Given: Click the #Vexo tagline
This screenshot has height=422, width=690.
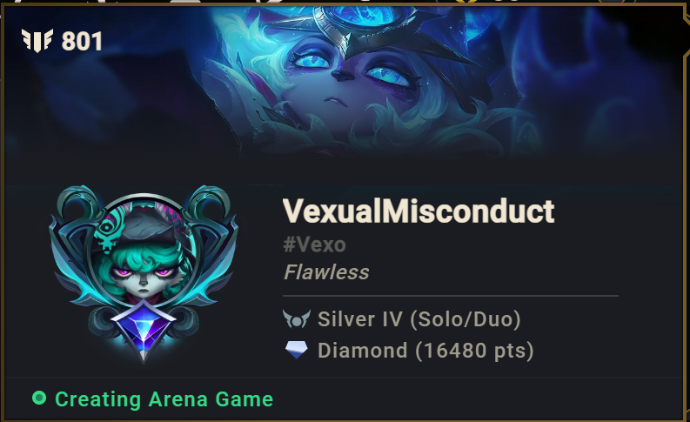Looking at the screenshot, I should tap(315, 244).
